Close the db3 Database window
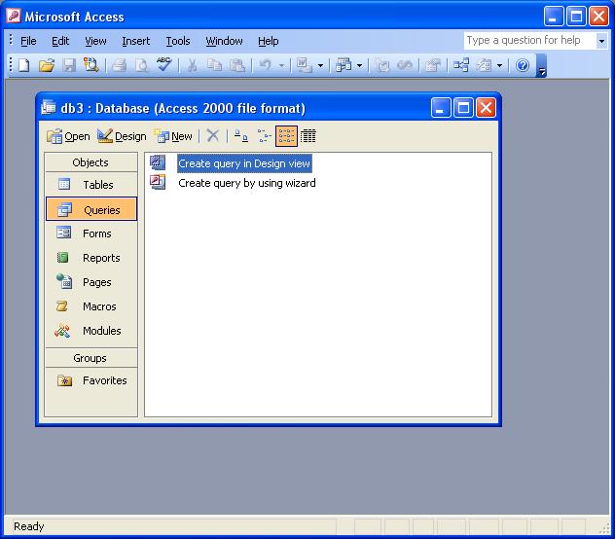Screen dimensions: 615x539 [486, 107]
